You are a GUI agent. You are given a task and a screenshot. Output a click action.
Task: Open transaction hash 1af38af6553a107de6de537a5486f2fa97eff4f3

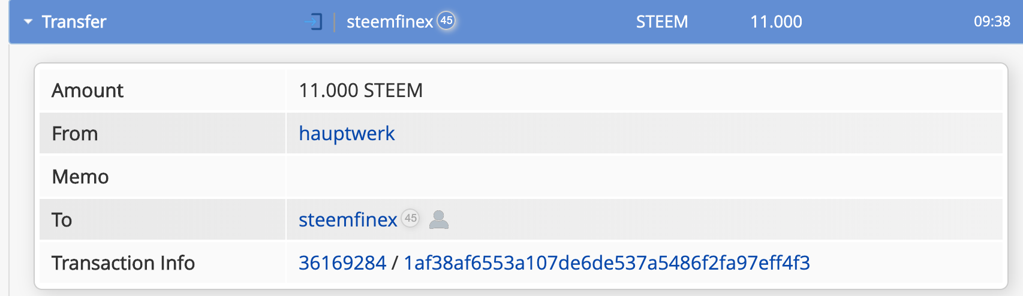click(x=607, y=263)
